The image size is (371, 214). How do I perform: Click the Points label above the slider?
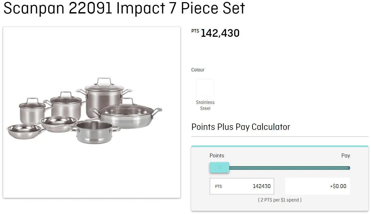click(217, 156)
